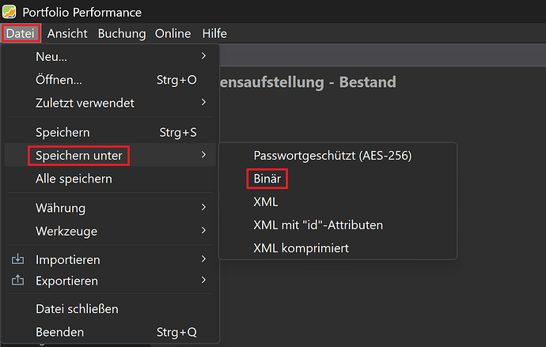This screenshot has width=546, height=347.
Task: Choose Öffnen... from the Datei menu
Action: pos(59,80)
